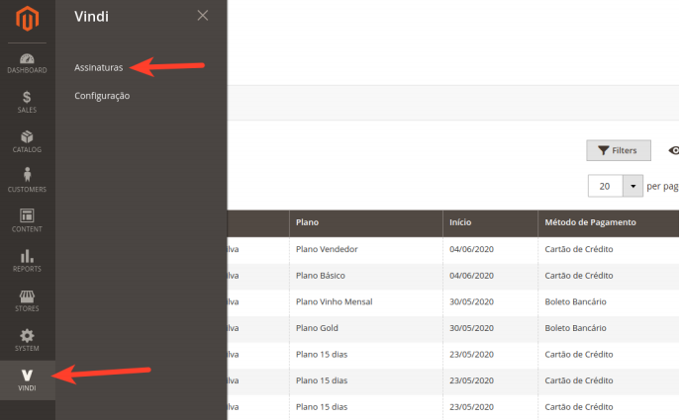
Task: Open Assinaturas in Vindi menu
Action: click(x=99, y=68)
